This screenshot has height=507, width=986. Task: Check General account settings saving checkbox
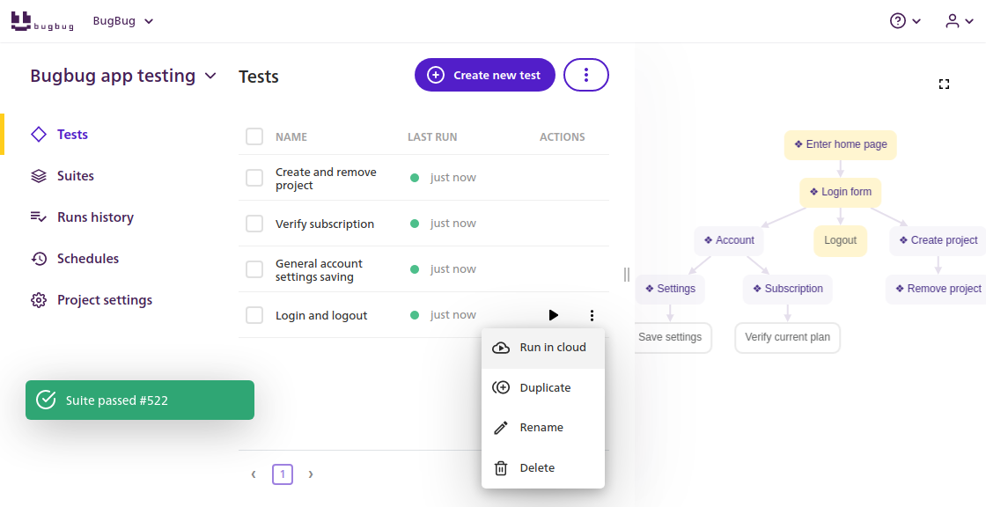254,269
